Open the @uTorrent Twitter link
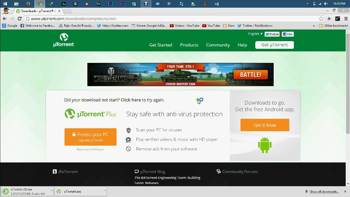This screenshot has width=350, height=197. (65, 172)
